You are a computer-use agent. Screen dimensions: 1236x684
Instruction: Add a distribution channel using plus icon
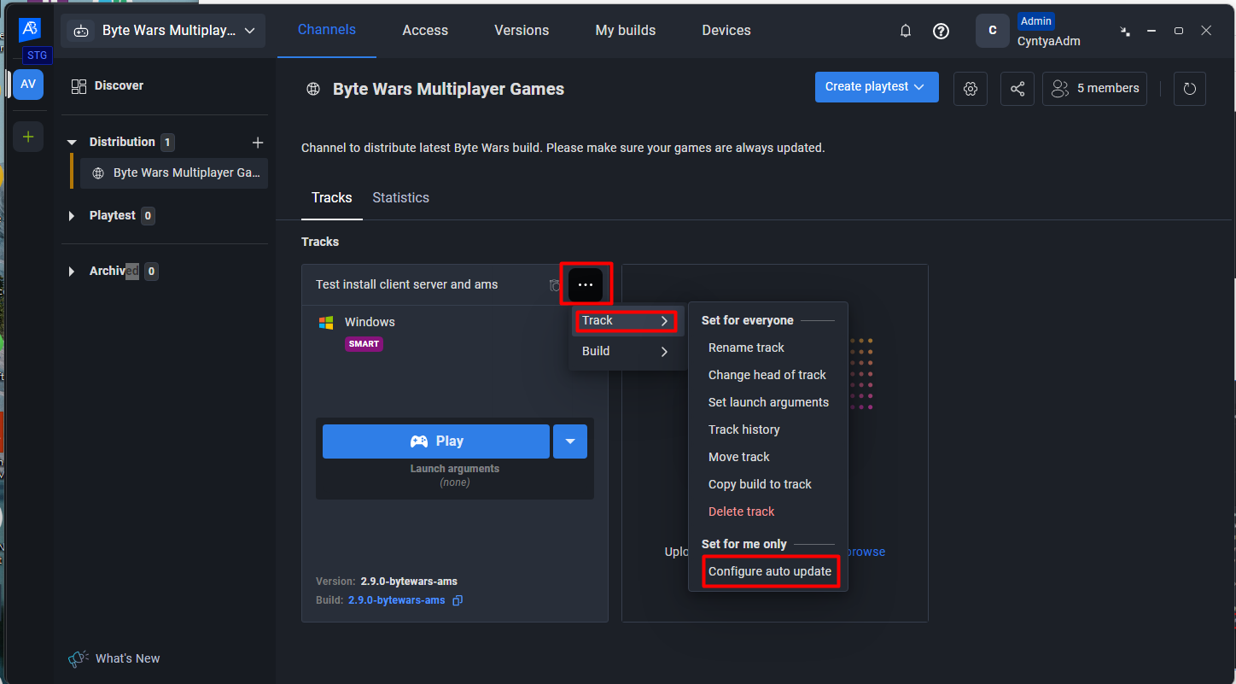[x=258, y=143]
